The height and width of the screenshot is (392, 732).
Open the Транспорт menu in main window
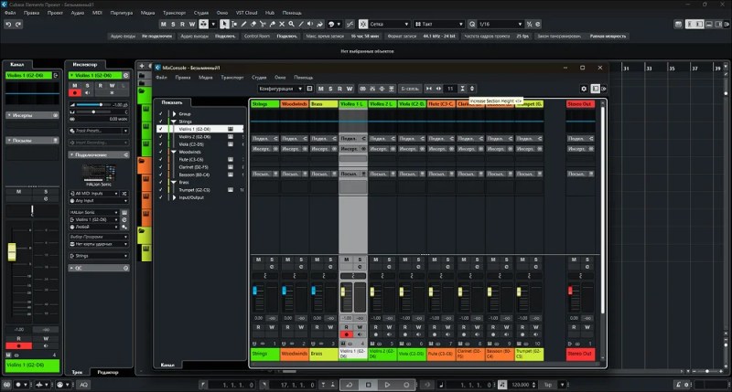click(x=174, y=13)
